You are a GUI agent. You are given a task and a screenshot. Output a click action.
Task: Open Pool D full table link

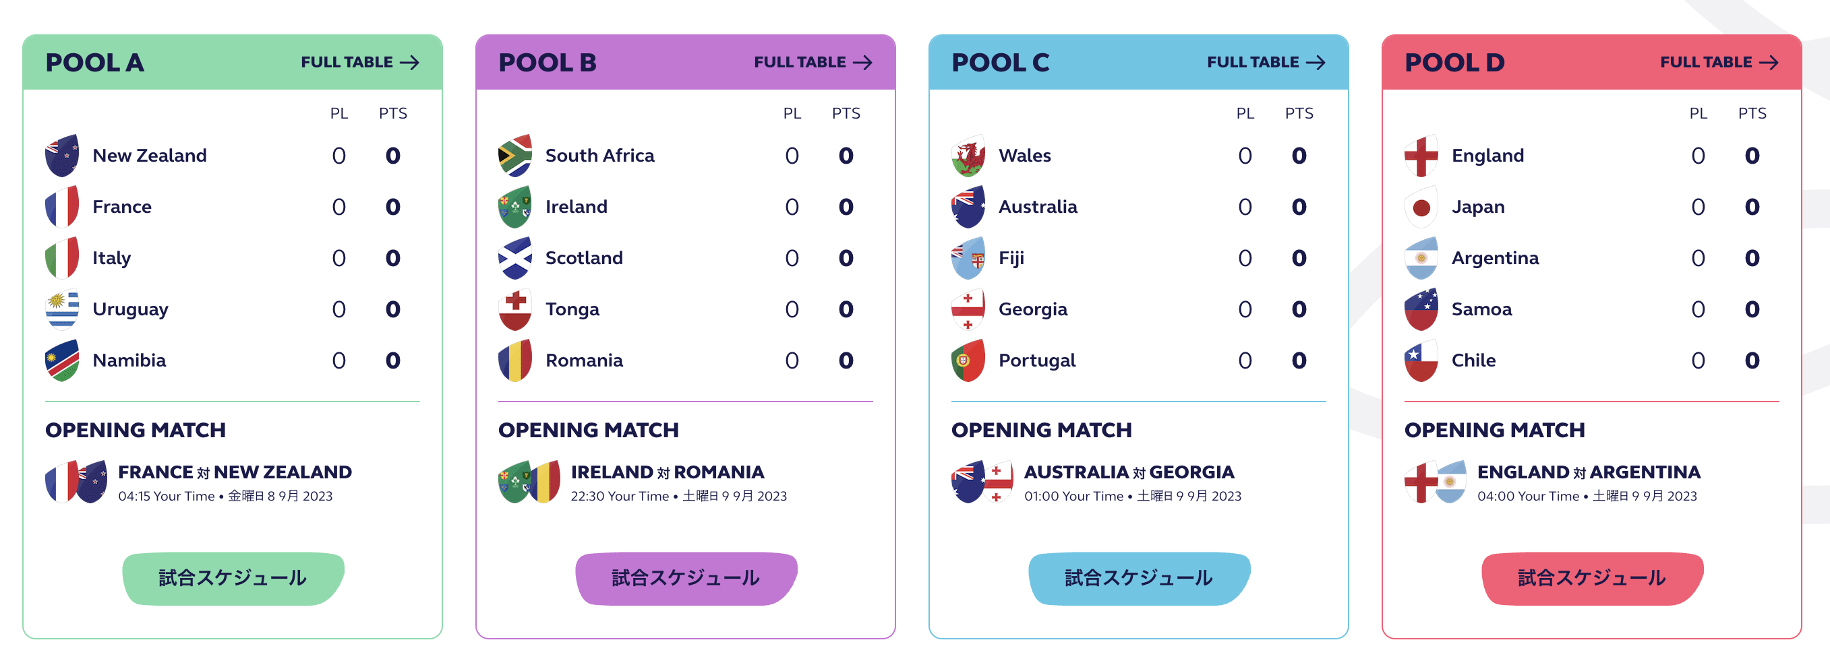(1720, 63)
